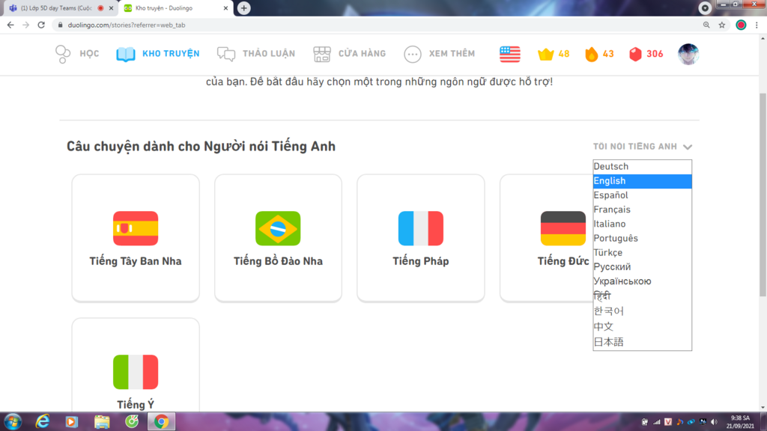Image resolution: width=767 pixels, height=431 pixels.
Task: Select Русский in the language list
Action: (642, 267)
